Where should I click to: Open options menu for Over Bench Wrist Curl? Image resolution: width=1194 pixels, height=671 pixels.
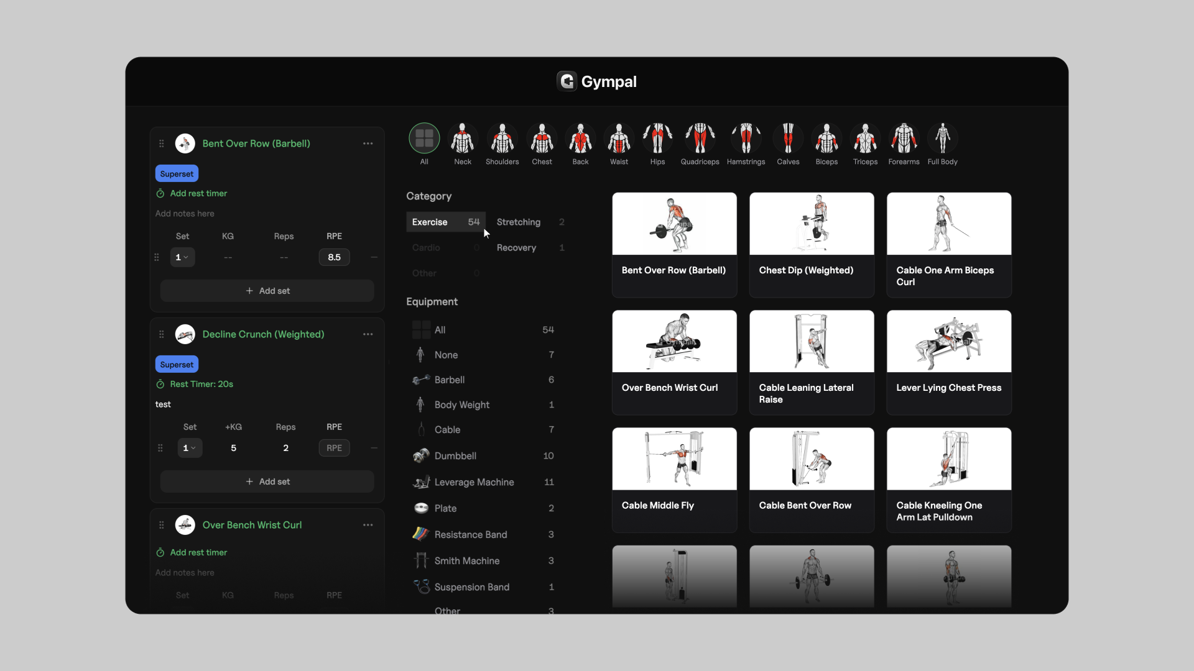pos(368,525)
